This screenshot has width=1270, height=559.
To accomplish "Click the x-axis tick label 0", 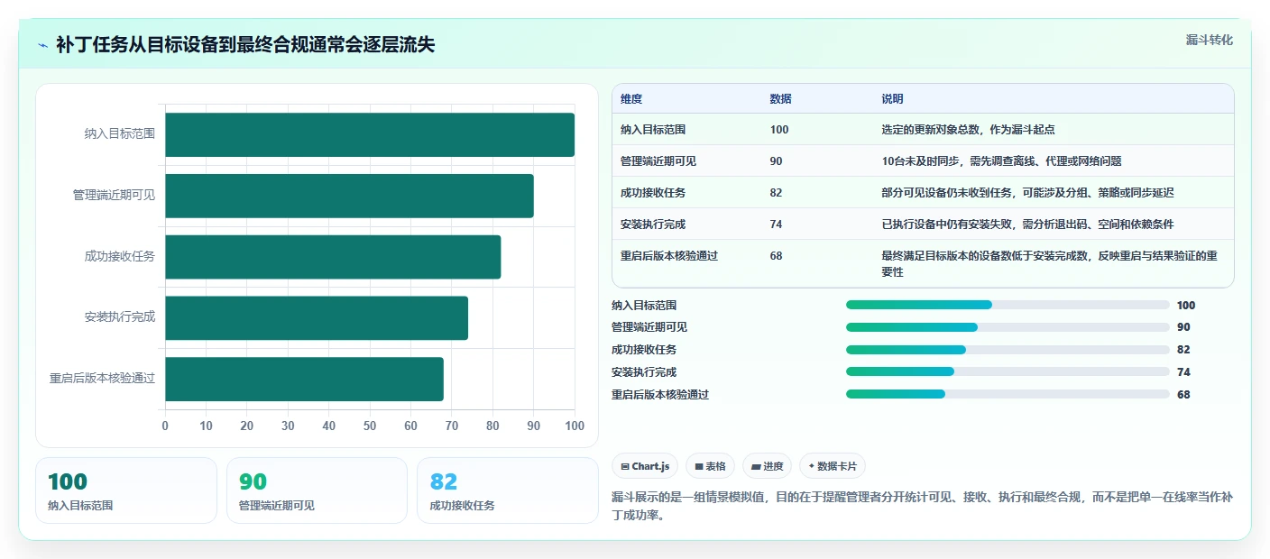I will pos(165,426).
